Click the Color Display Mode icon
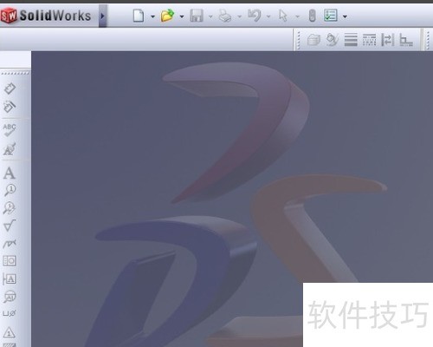 (406, 40)
